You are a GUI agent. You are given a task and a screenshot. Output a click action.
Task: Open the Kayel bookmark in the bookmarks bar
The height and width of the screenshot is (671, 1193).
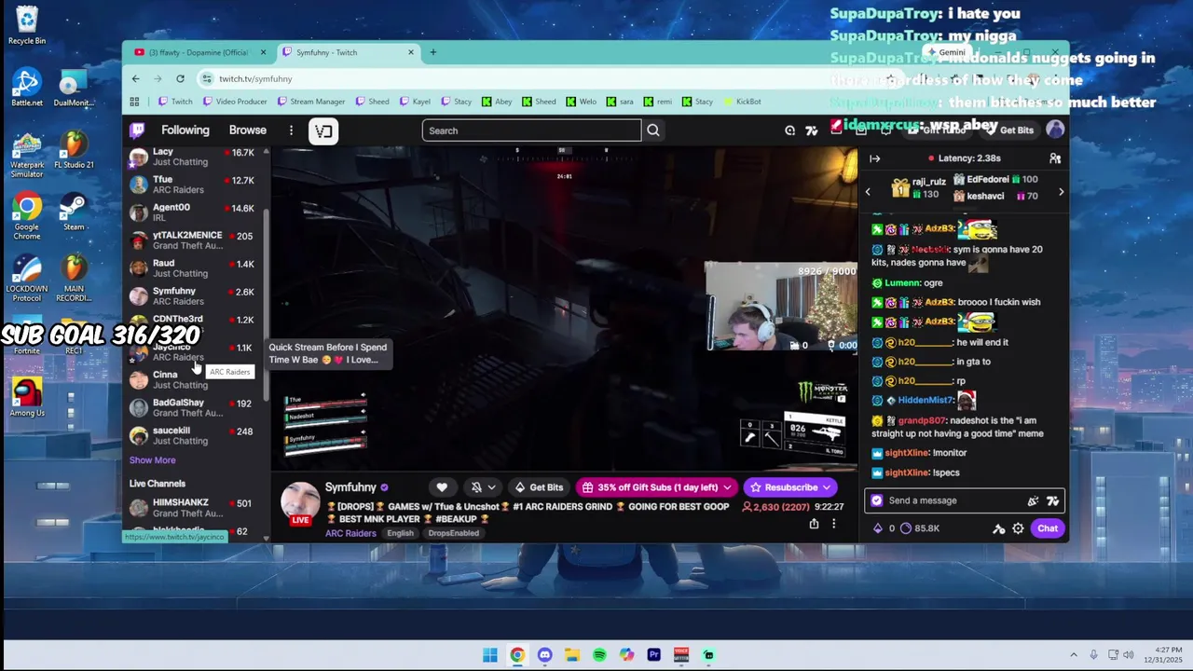pos(415,102)
